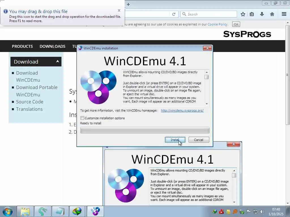Close the rear WinCDEmu window with red X
Screen dimensions: 290x217
tap(233, 144)
